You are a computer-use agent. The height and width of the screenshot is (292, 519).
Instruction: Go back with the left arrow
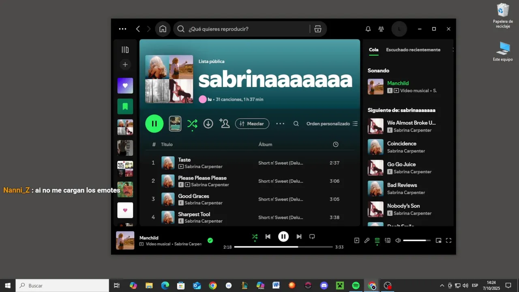coord(138,29)
